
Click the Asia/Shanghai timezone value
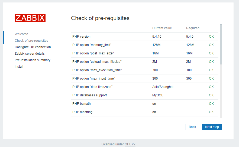163,87
